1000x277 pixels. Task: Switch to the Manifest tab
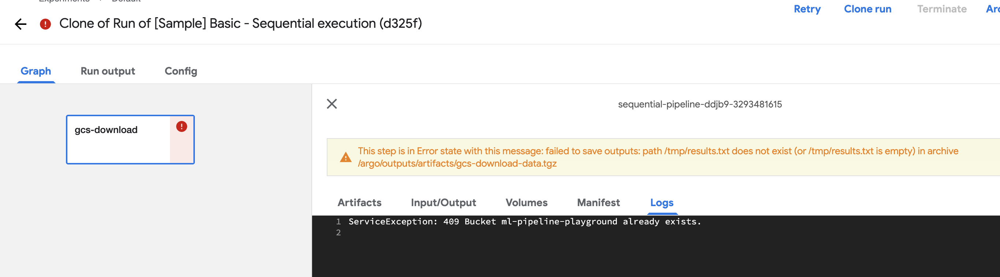598,202
